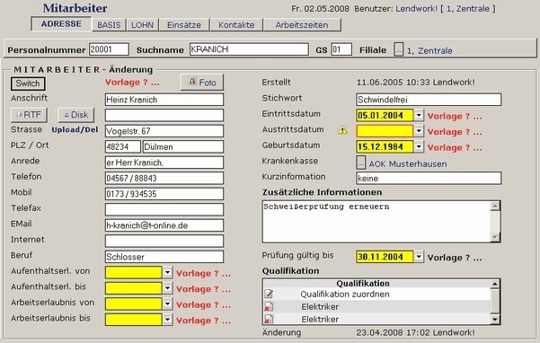Click the Beruf field Schlosser
Viewport: 540px width, 343px height.
[x=164, y=257]
